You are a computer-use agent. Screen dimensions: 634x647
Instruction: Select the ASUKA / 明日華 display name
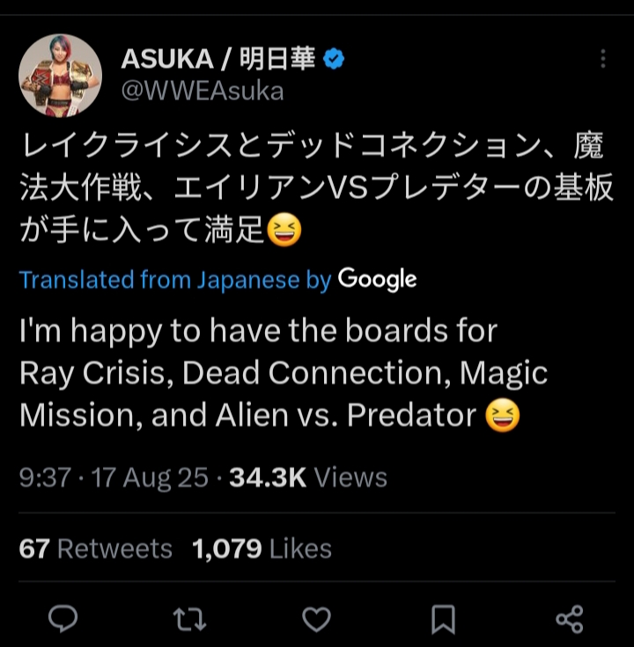point(218,59)
